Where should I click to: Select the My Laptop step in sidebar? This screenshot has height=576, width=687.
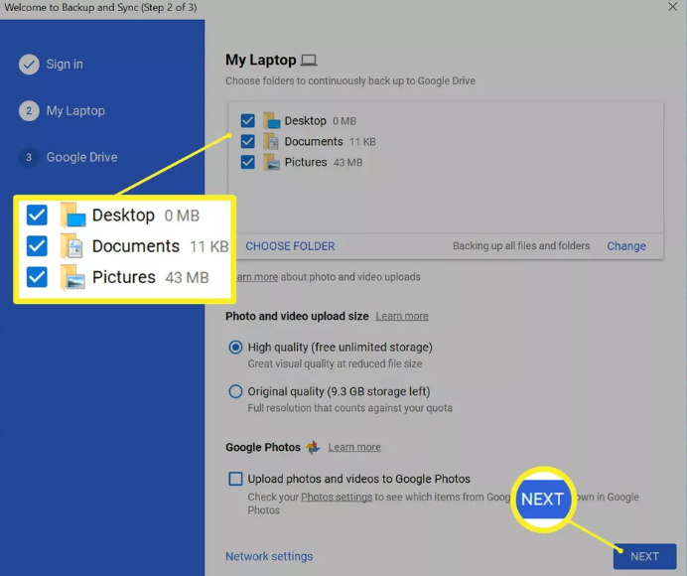(x=75, y=111)
